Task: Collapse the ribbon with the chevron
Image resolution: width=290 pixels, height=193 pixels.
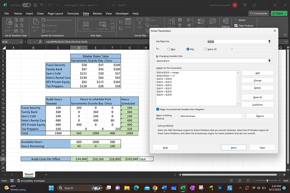Action: pos(285,35)
